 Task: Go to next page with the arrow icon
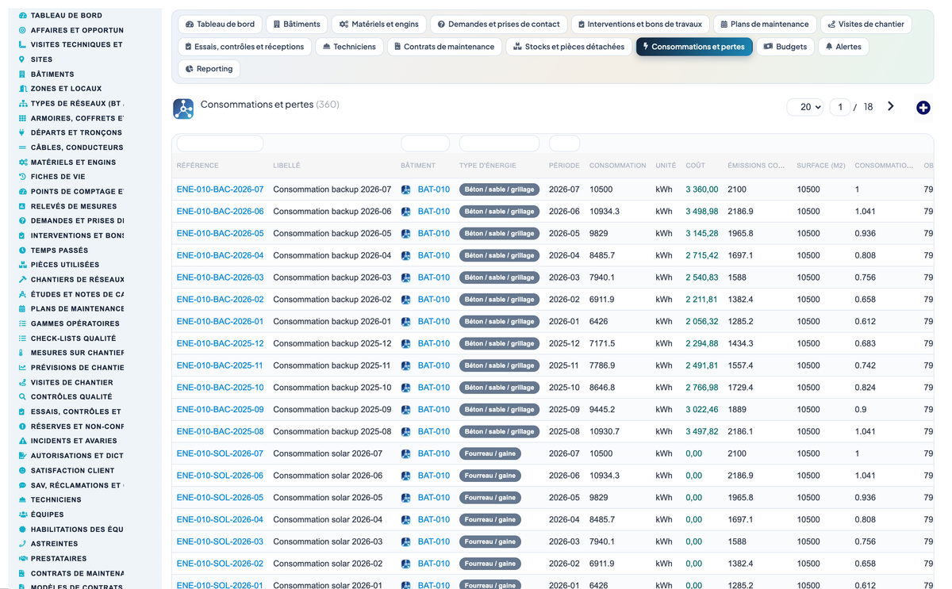click(x=891, y=106)
